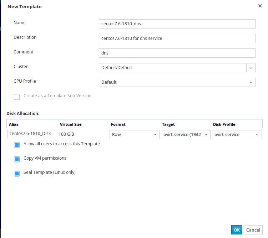Focus the Comment input field
The image size is (268, 238).
177,53
